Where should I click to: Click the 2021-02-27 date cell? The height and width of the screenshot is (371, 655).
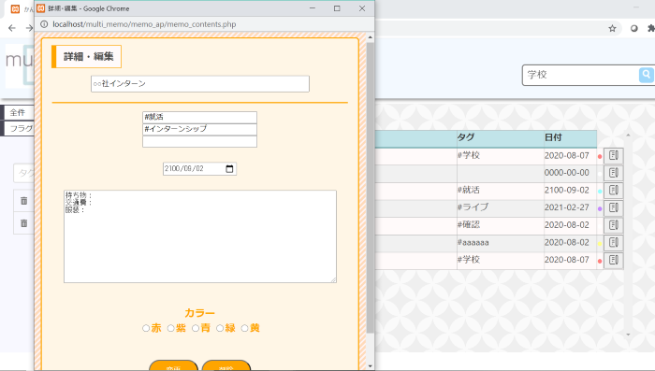click(x=570, y=207)
